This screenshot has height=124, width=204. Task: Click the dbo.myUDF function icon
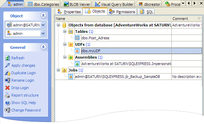pos(77,51)
